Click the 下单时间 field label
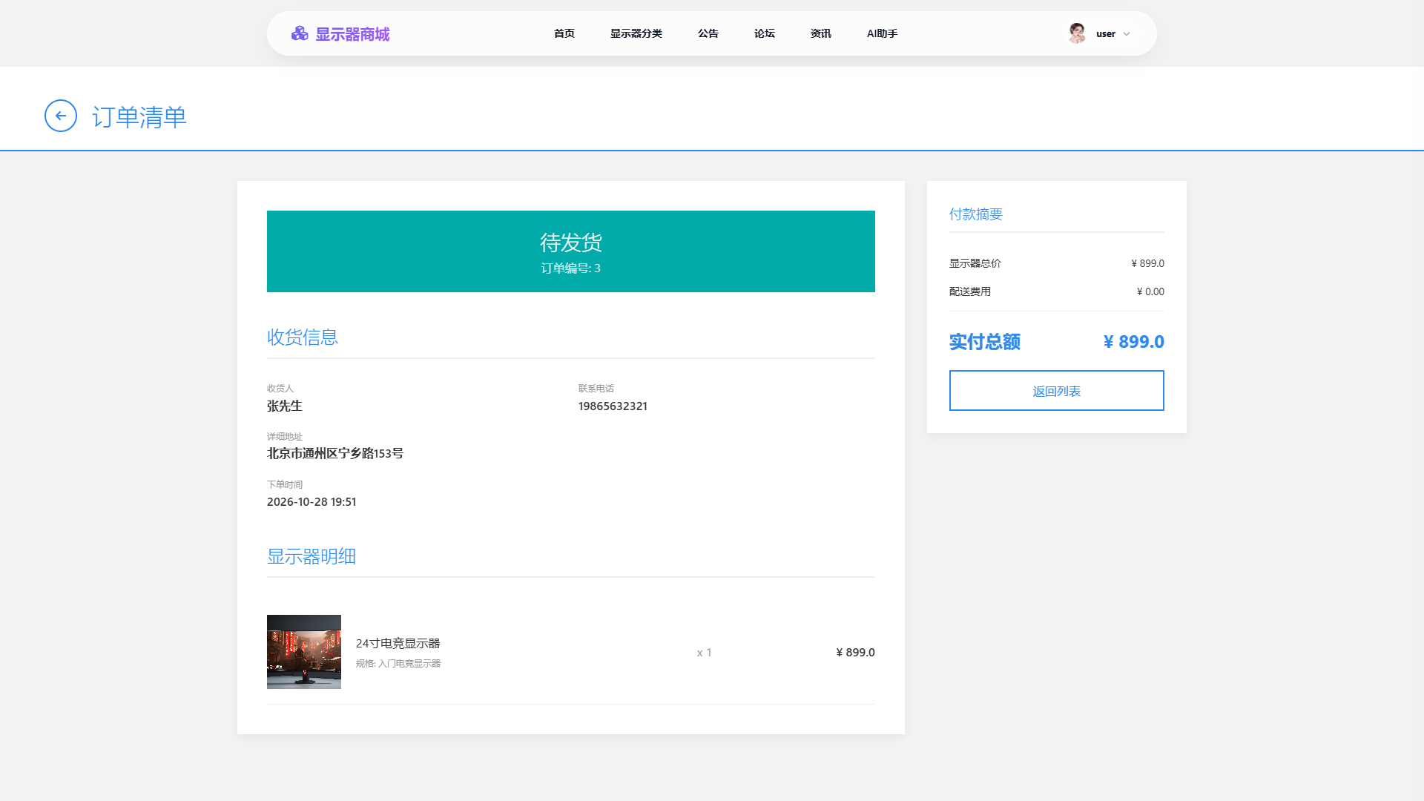This screenshot has width=1424, height=801. (285, 485)
